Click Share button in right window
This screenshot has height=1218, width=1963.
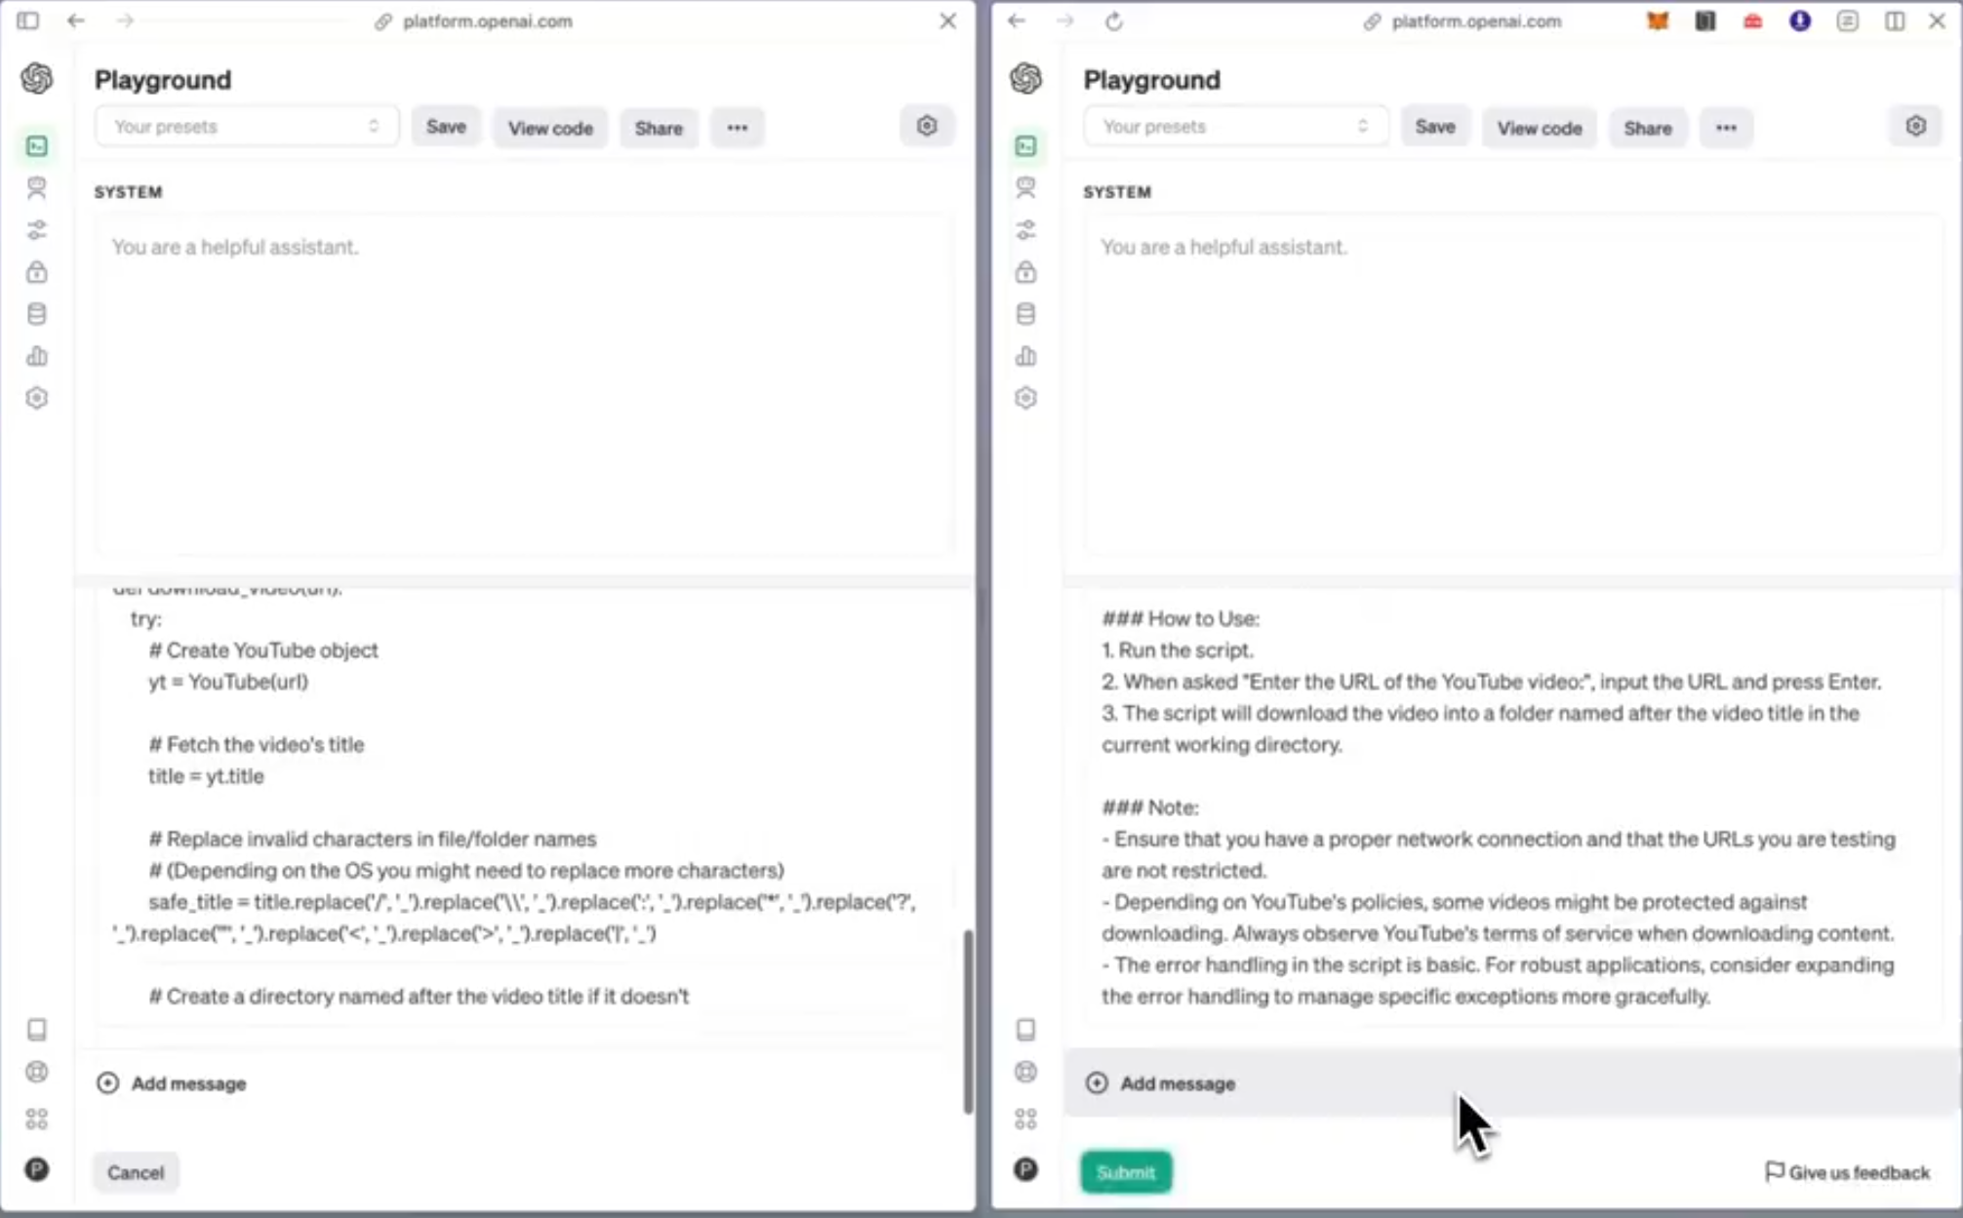point(1648,128)
